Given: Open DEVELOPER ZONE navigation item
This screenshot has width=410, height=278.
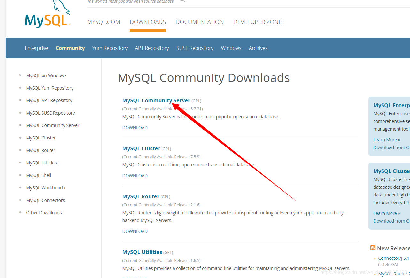Looking at the screenshot, I should coord(258,22).
